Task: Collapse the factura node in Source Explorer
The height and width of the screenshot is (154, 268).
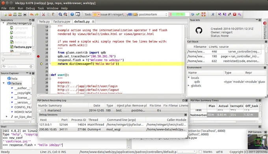Action: (4, 83)
